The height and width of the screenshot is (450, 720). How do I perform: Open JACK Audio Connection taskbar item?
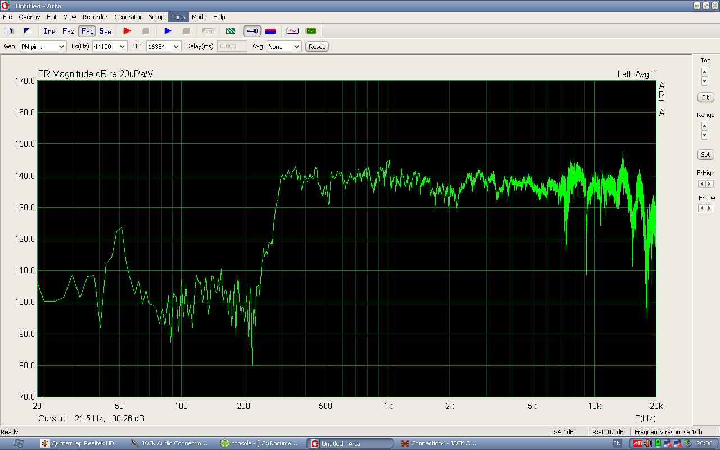click(170, 443)
